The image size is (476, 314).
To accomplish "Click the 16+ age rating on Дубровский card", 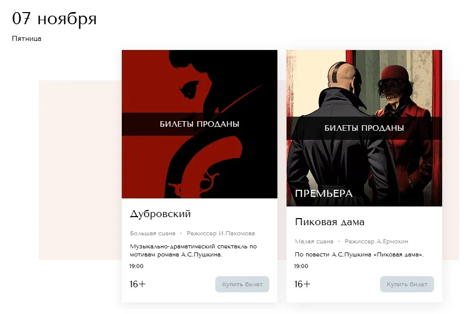I will [x=138, y=284].
